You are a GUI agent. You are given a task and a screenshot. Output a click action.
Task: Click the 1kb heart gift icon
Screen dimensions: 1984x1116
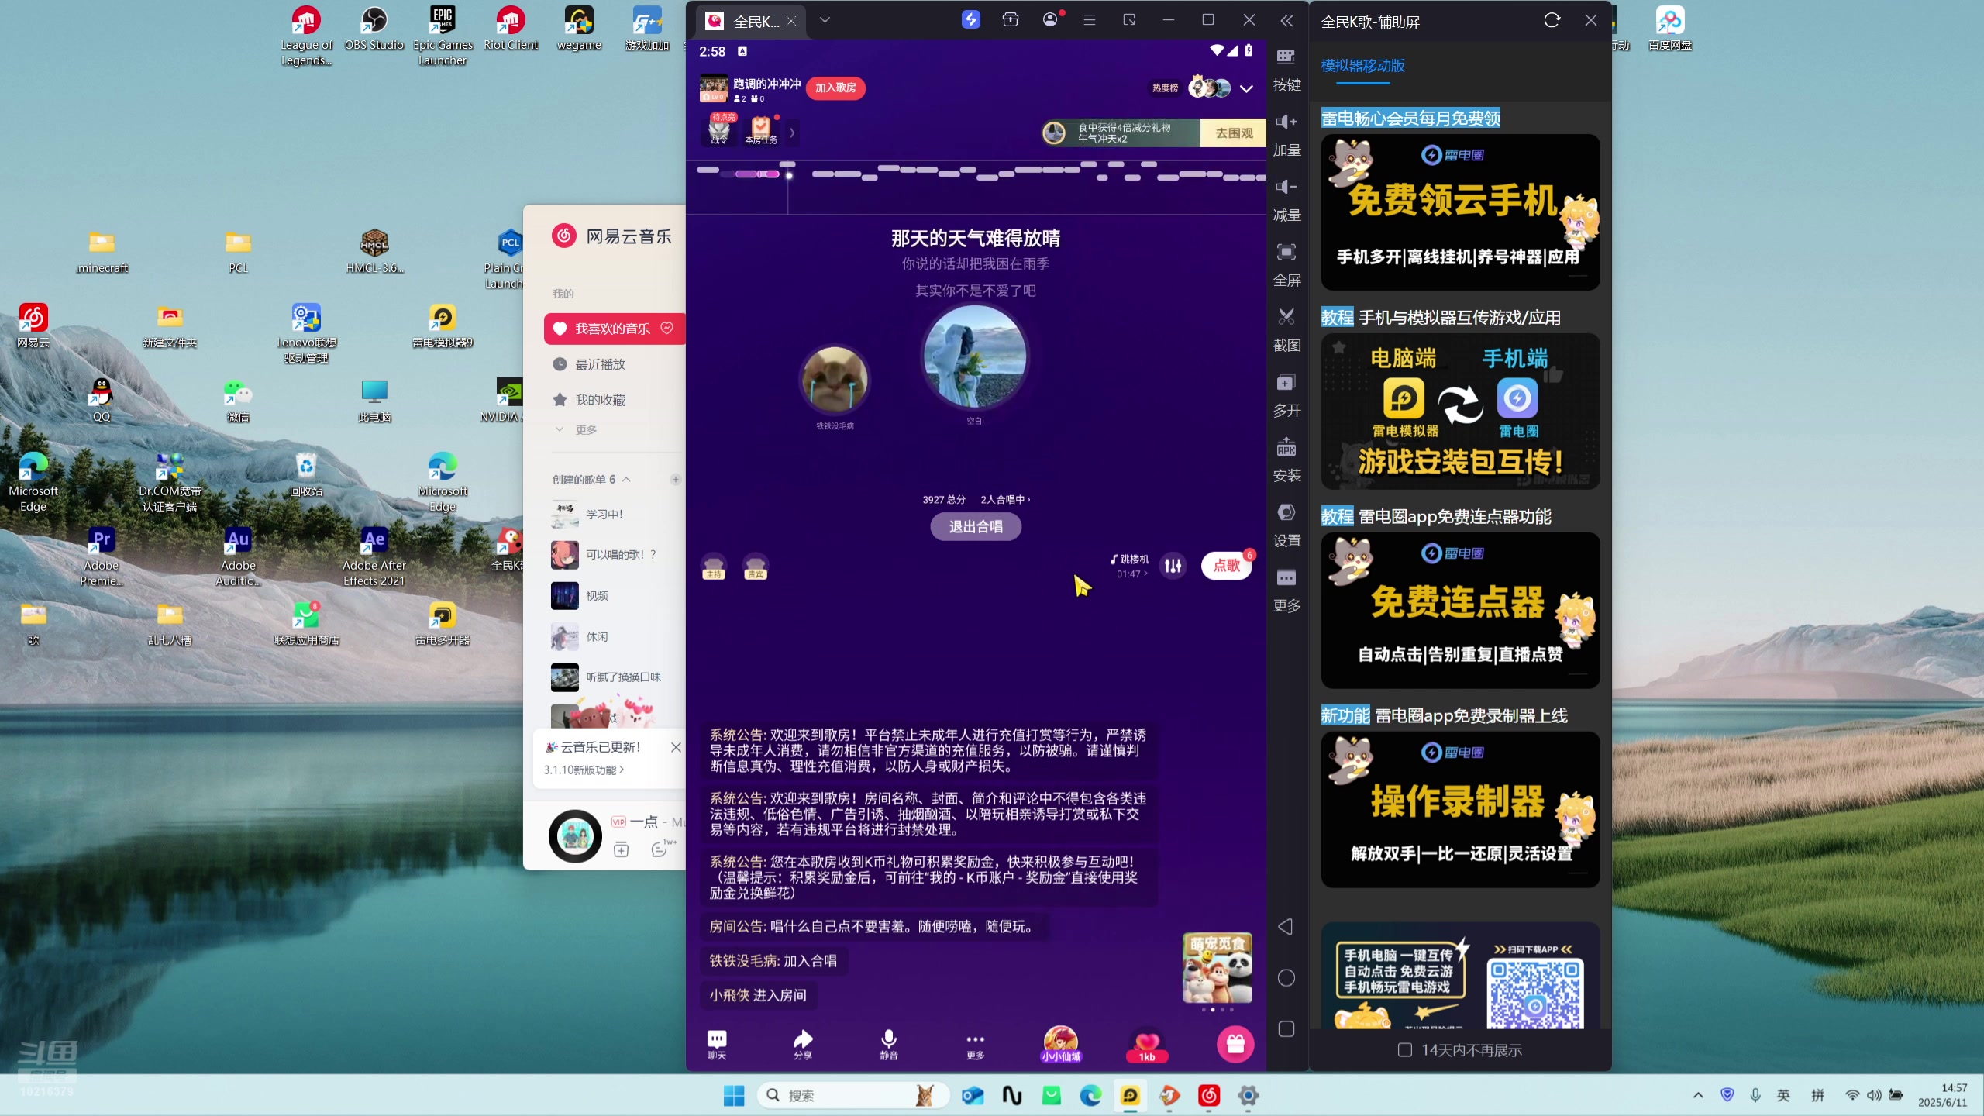[x=1147, y=1045]
